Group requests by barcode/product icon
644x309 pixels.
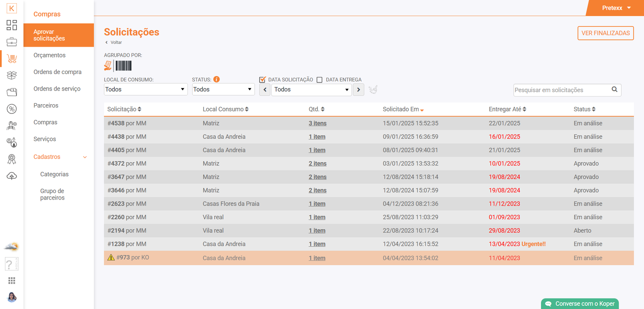click(124, 66)
